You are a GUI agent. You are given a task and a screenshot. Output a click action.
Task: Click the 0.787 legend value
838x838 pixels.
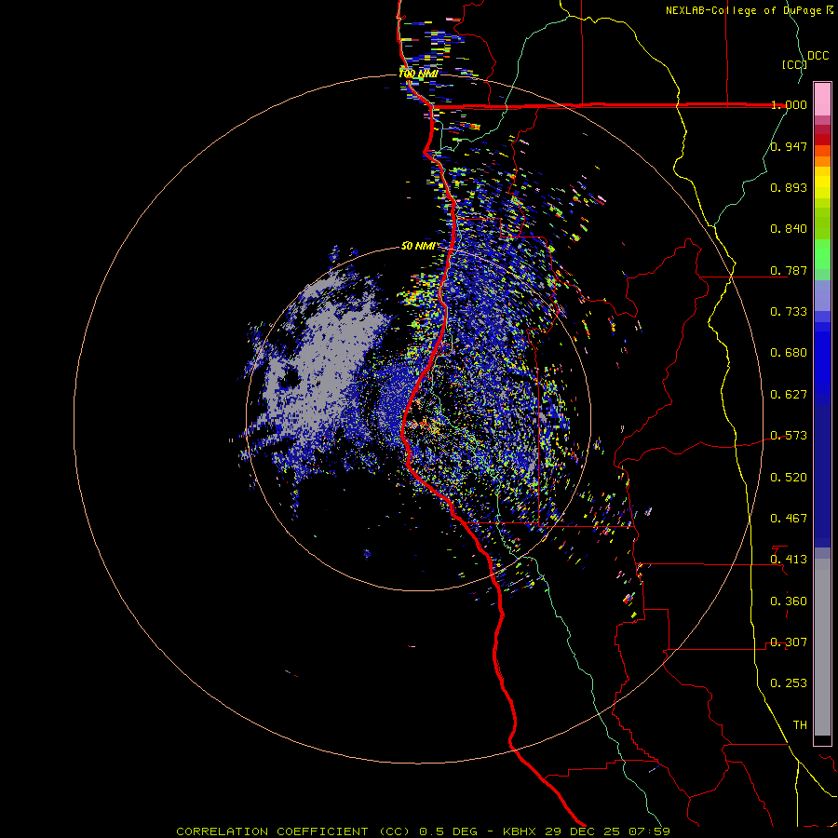[x=789, y=270]
